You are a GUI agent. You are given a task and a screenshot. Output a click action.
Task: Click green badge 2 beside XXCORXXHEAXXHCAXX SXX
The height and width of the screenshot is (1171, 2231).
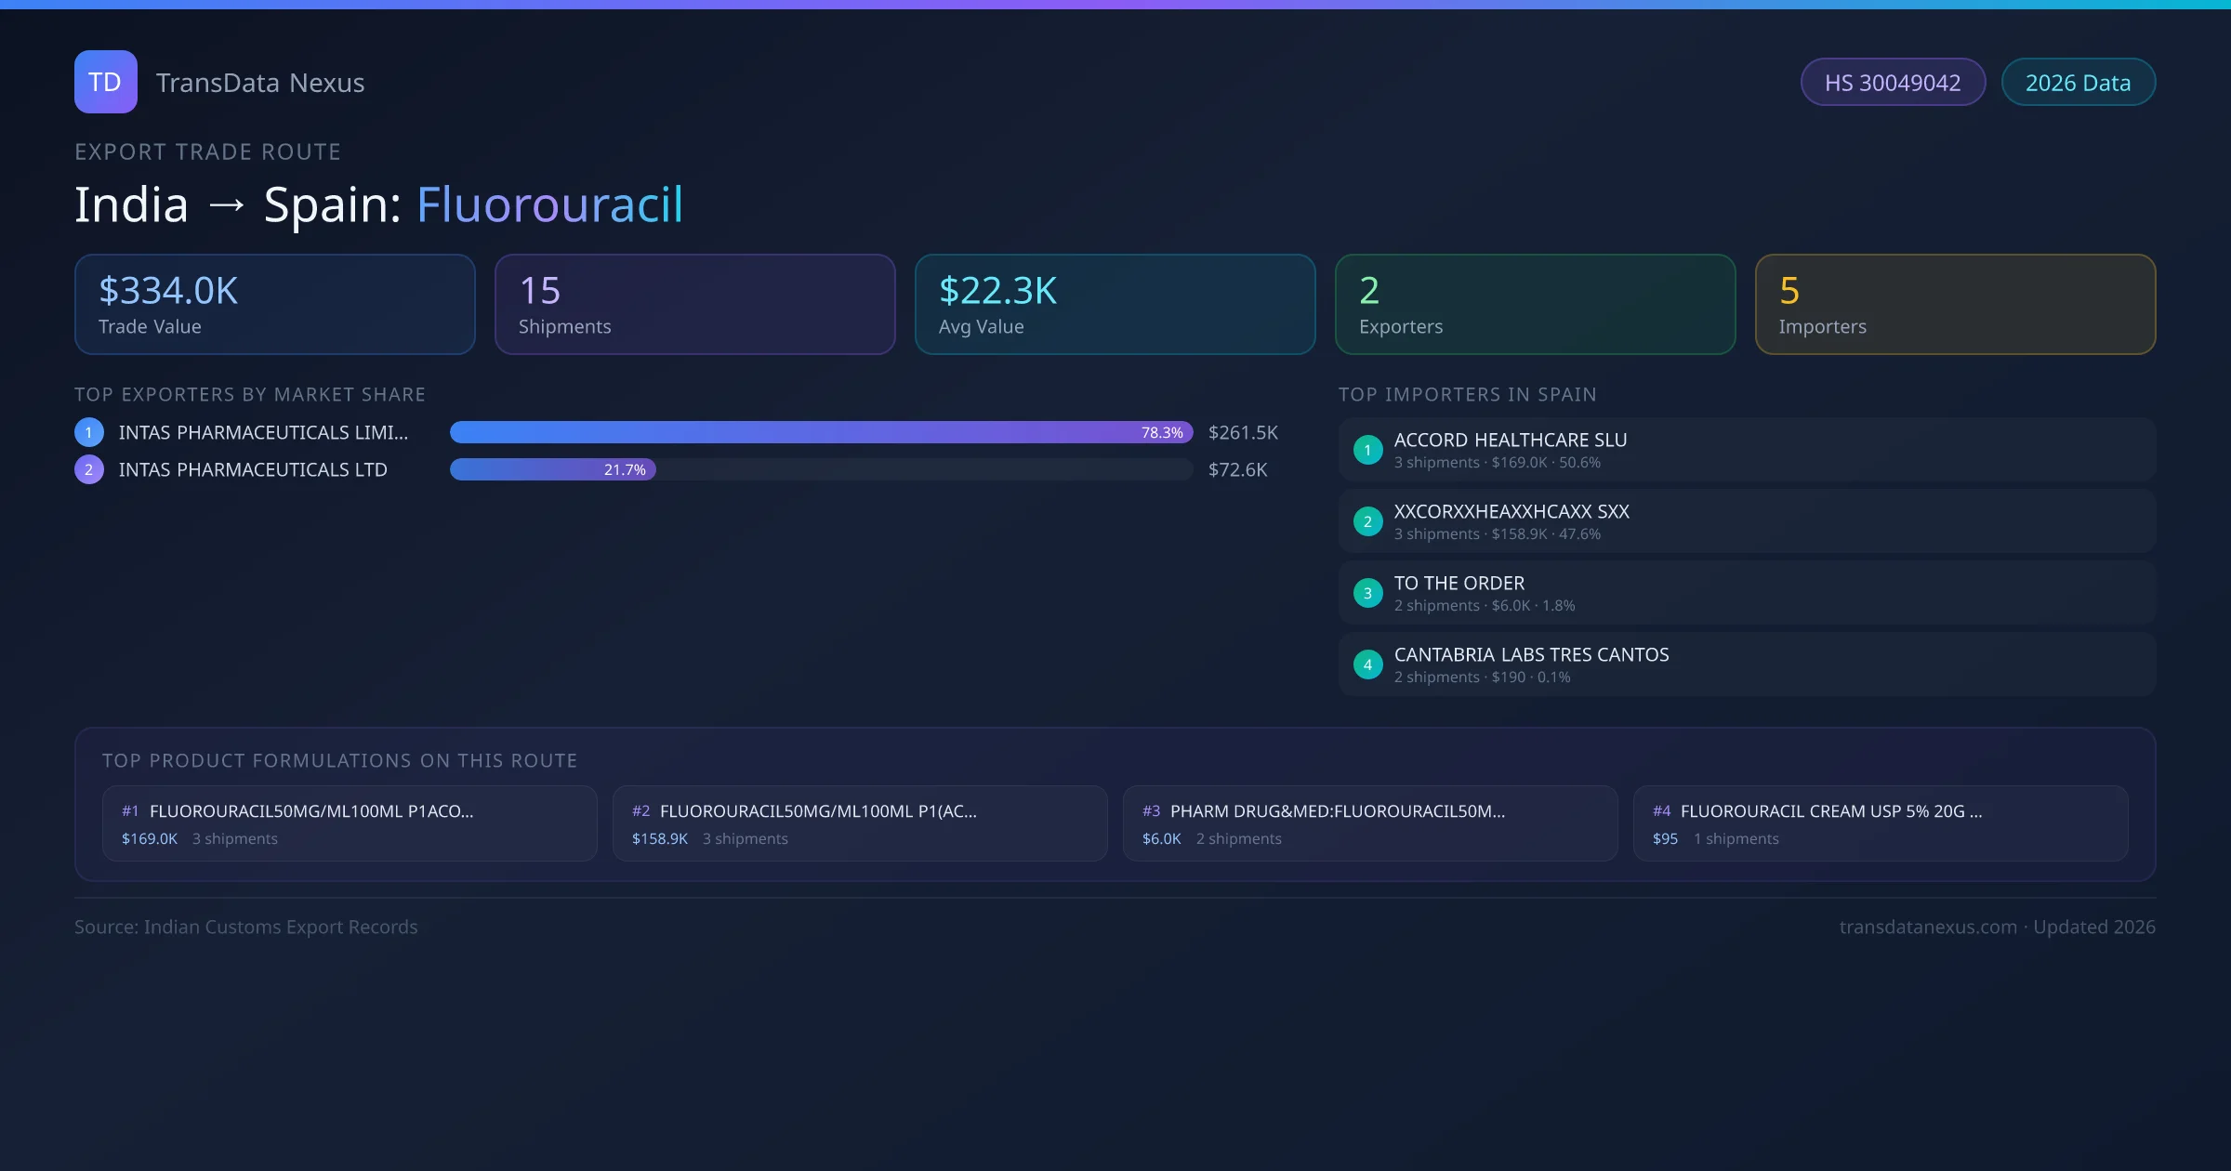pos(1367,521)
